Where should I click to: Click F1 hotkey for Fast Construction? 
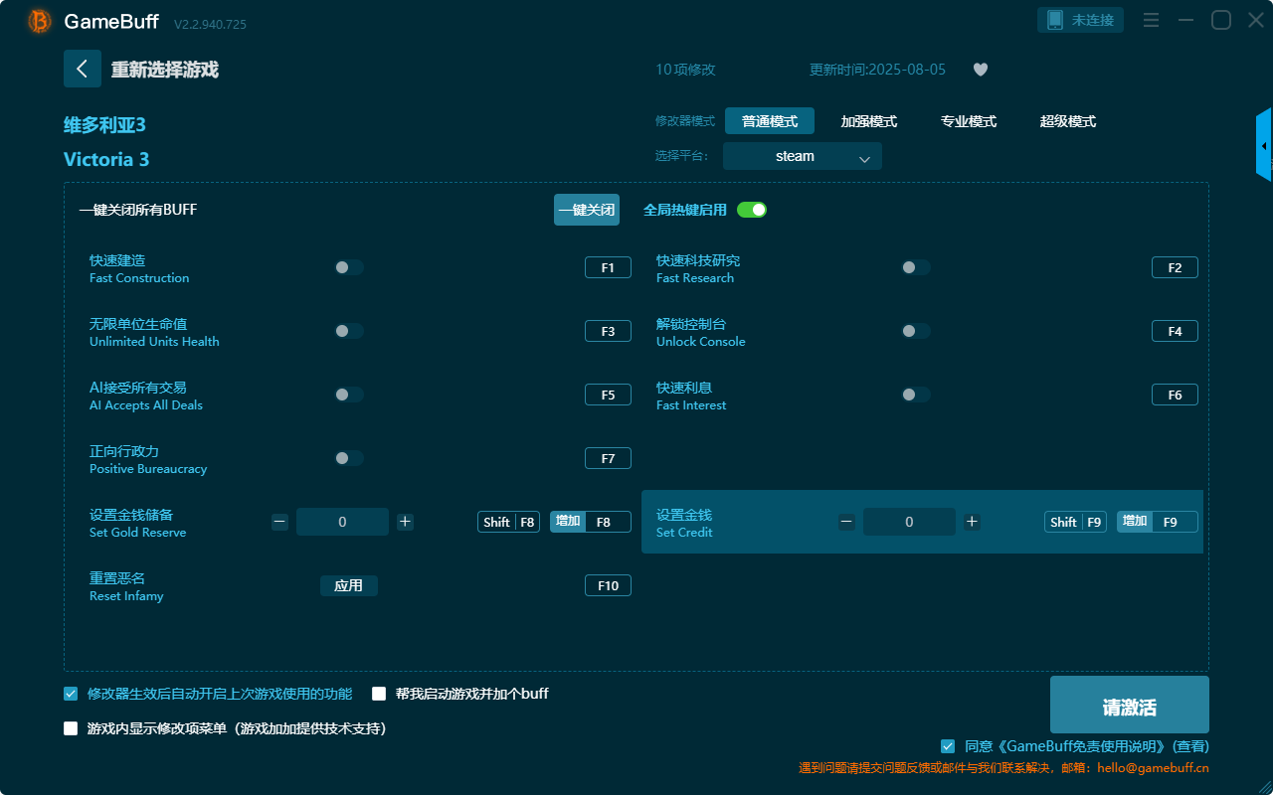click(608, 267)
